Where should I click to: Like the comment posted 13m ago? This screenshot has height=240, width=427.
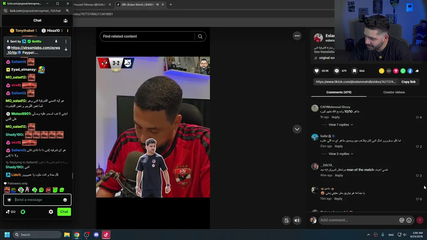coord(417,199)
